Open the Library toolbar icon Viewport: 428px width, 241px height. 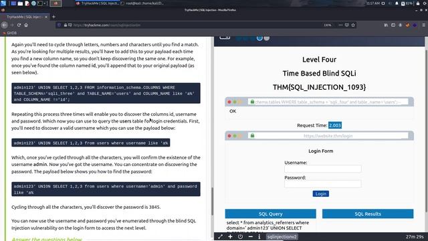[386, 25]
